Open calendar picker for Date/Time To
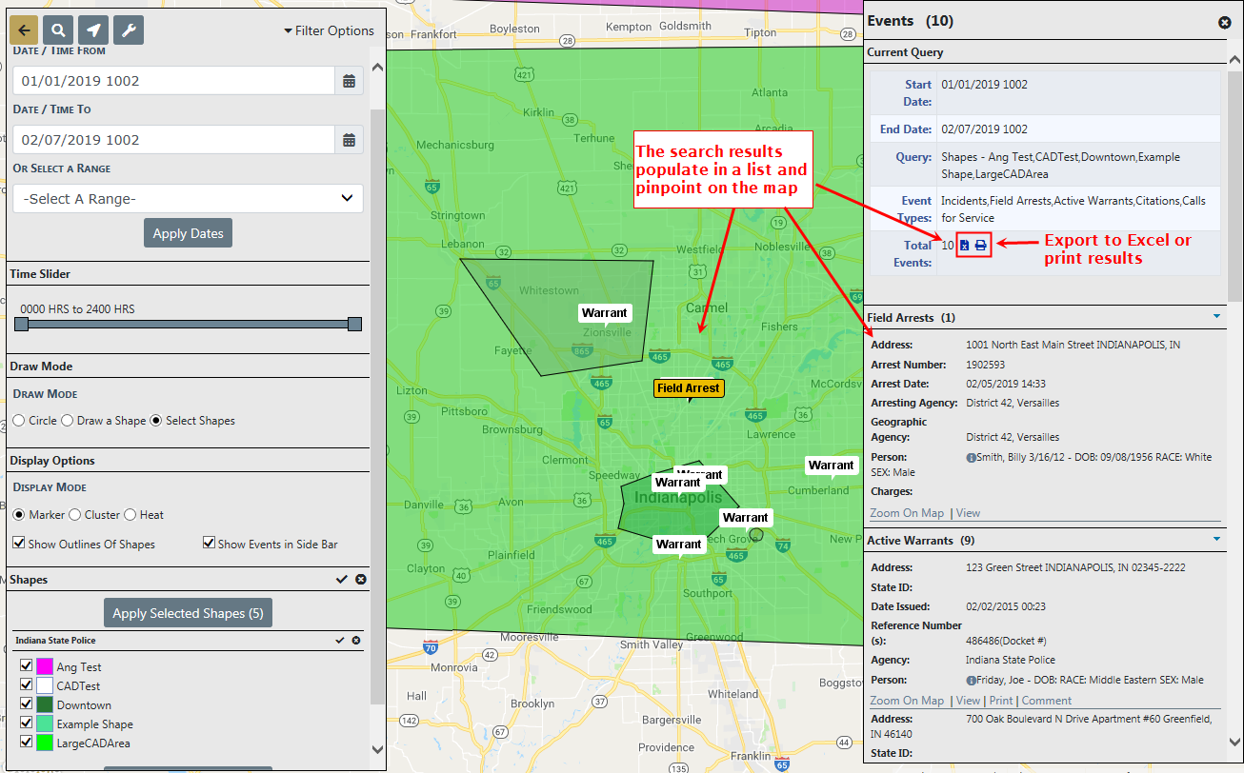This screenshot has width=1244, height=773. pyautogui.click(x=350, y=140)
